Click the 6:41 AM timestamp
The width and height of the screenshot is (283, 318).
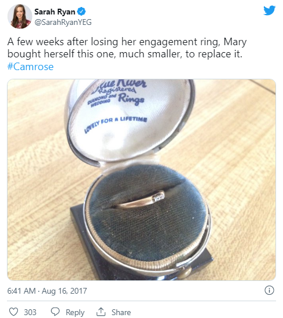pyautogui.click(x=21, y=291)
